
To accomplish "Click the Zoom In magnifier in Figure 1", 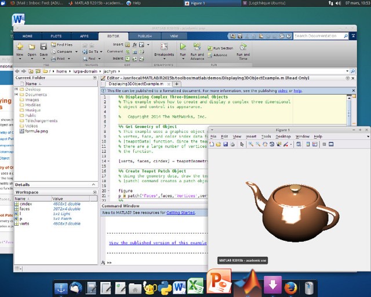I will point(252,144).
